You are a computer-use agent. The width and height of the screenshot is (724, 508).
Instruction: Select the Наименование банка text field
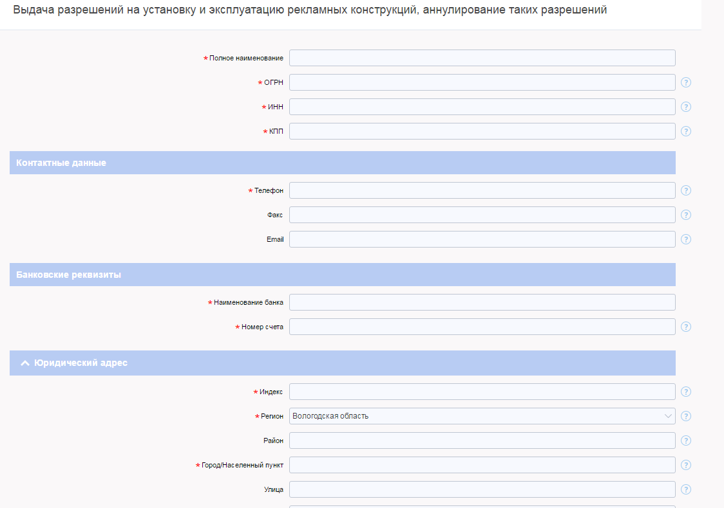click(482, 302)
